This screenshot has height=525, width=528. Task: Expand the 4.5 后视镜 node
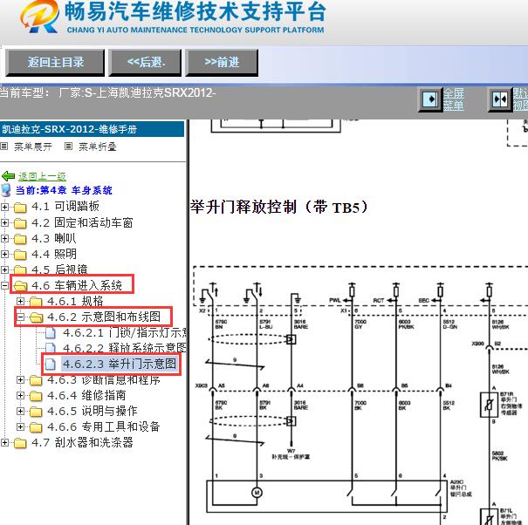point(4,269)
